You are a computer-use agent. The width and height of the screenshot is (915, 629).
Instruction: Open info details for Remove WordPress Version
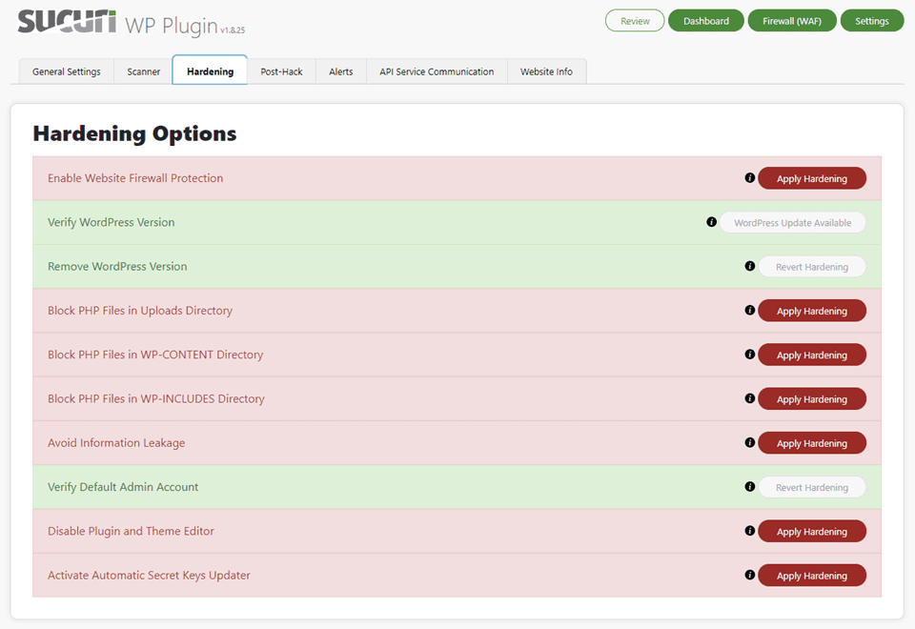click(750, 266)
